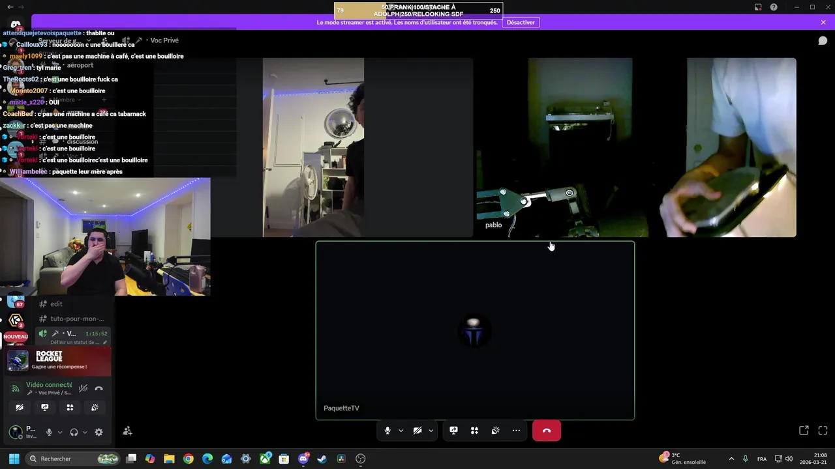Open more options three-dots in call bar

516,431
